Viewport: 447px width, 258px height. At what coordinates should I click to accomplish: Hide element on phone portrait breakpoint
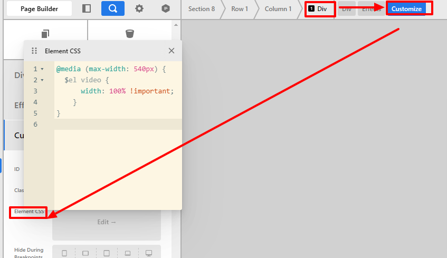tap(64, 253)
